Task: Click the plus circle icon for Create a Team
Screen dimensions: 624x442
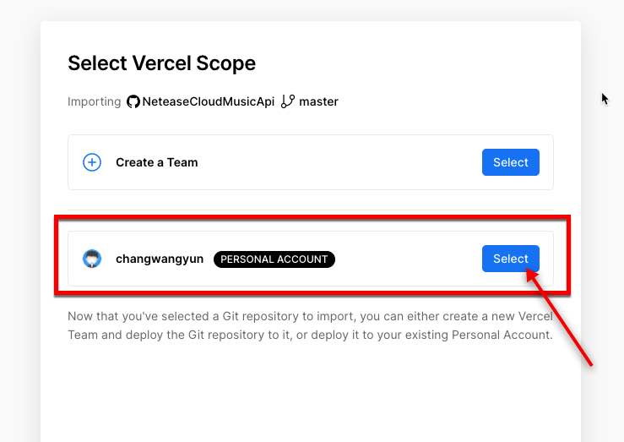Action: pos(92,162)
